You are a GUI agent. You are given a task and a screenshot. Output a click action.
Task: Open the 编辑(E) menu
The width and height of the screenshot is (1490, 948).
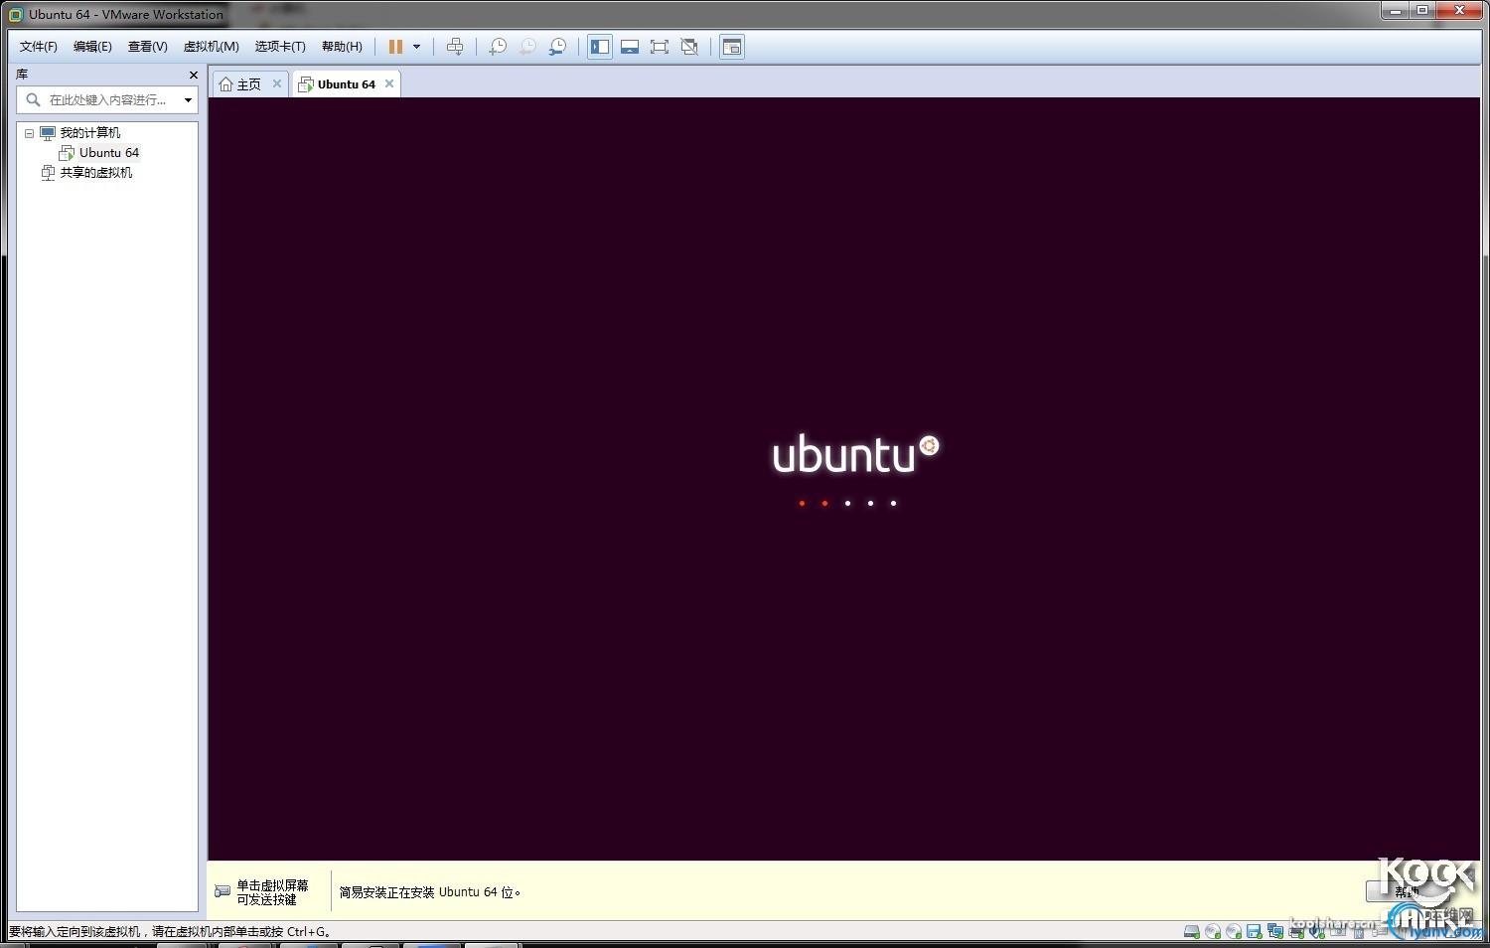(x=92, y=47)
